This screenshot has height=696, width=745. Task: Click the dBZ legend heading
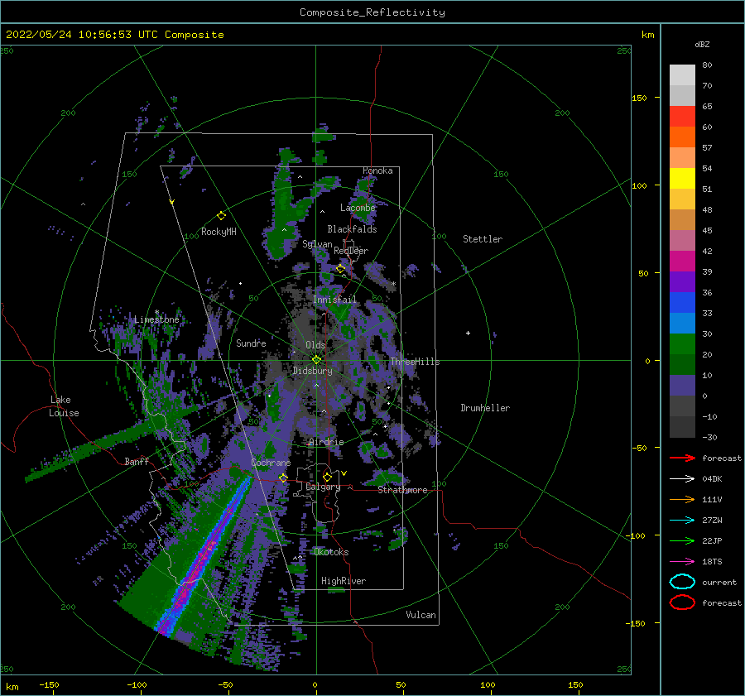[702, 45]
